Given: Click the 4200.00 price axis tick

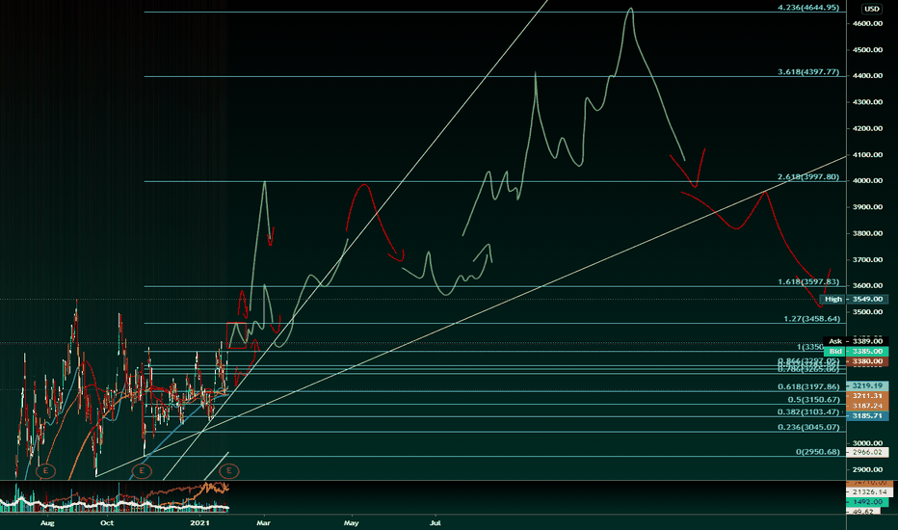Looking at the screenshot, I should pos(867,128).
